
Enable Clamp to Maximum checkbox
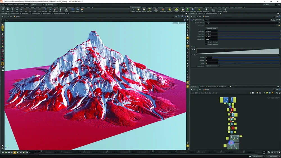click(x=206, y=44)
